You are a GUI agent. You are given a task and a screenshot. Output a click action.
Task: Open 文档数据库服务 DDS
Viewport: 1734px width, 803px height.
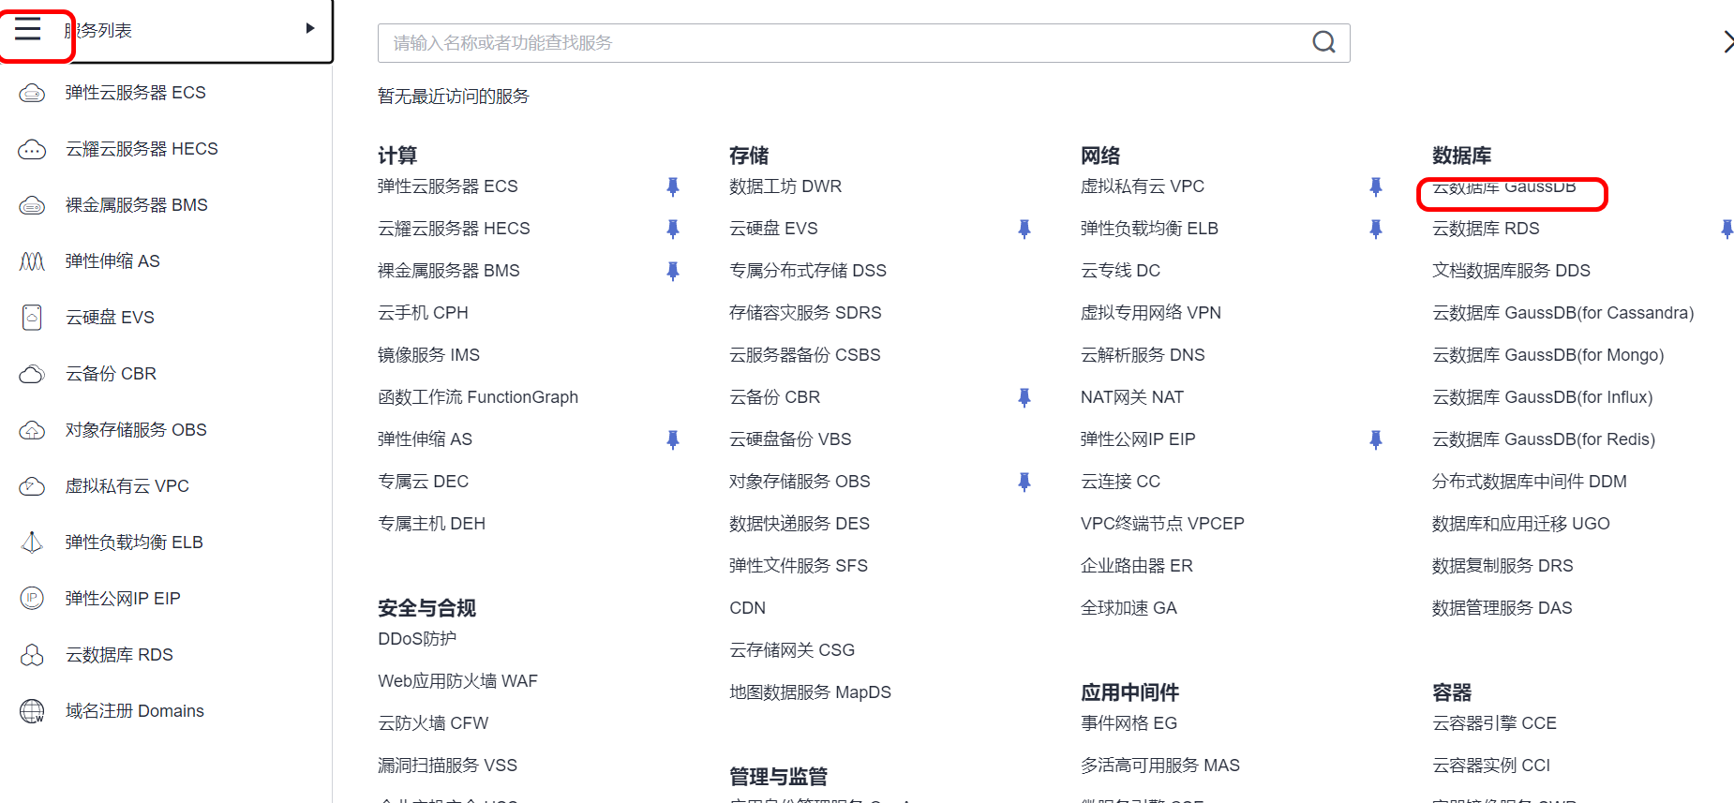tap(1511, 271)
